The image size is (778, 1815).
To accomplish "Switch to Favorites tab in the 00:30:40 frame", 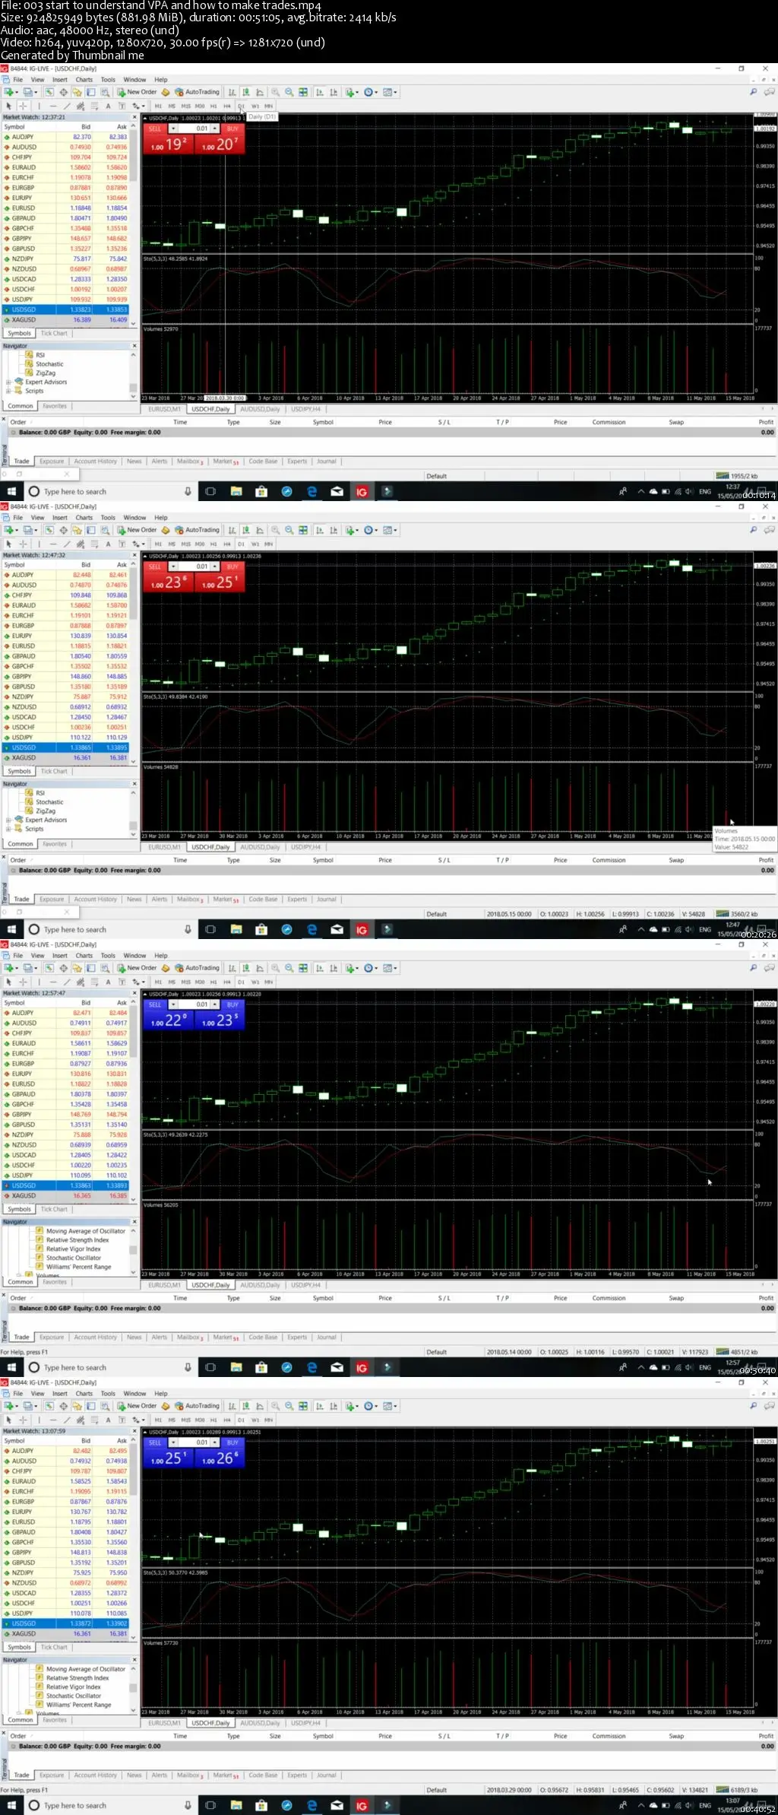I will click(54, 1282).
